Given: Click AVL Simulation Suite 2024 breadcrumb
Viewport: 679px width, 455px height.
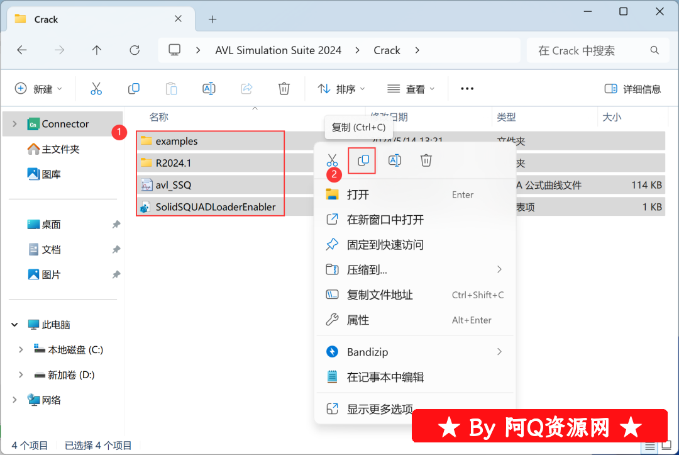Looking at the screenshot, I should (278, 50).
